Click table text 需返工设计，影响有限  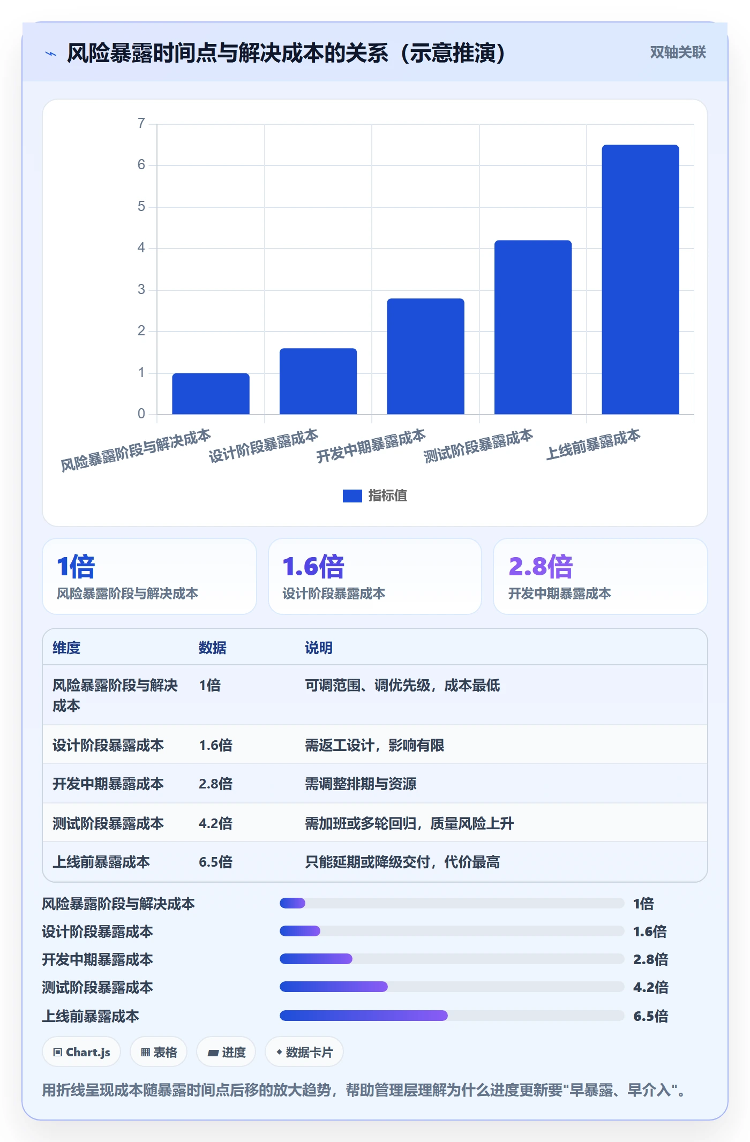pos(374,745)
